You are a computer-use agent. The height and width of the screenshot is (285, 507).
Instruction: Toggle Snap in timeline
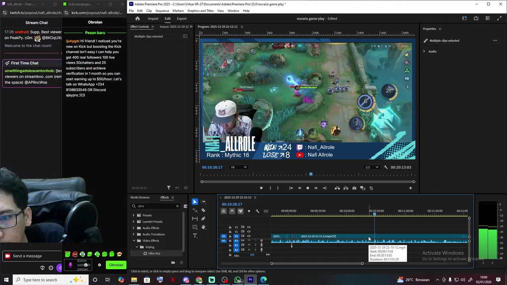click(x=232, y=211)
